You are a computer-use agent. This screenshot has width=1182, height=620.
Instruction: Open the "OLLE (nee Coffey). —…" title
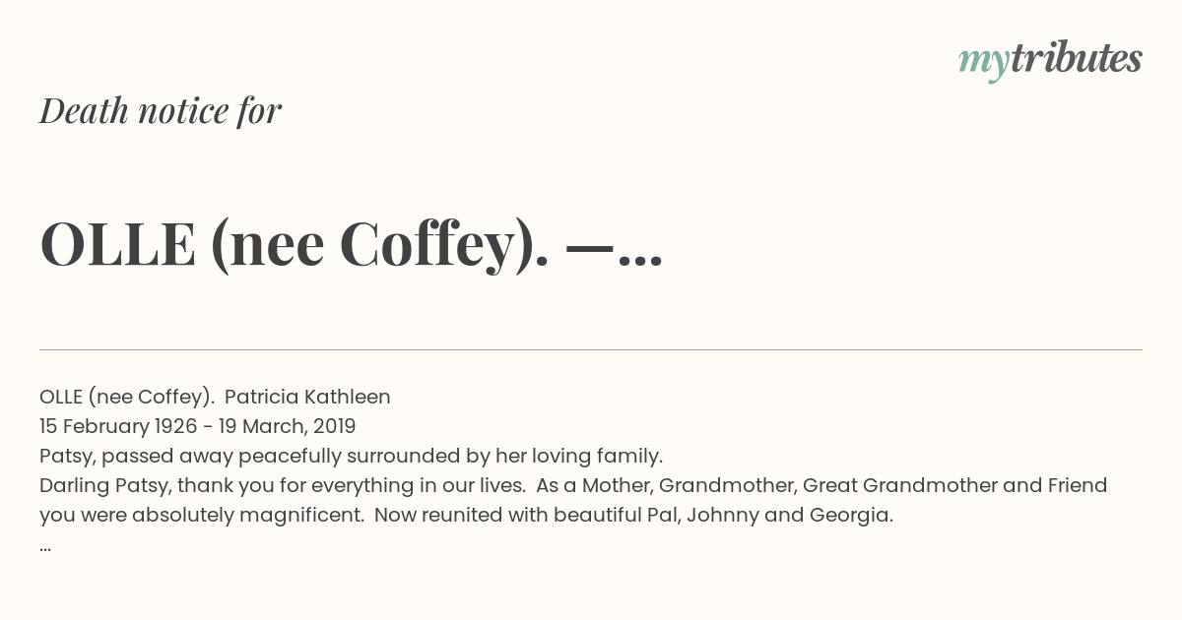[x=351, y=246]
